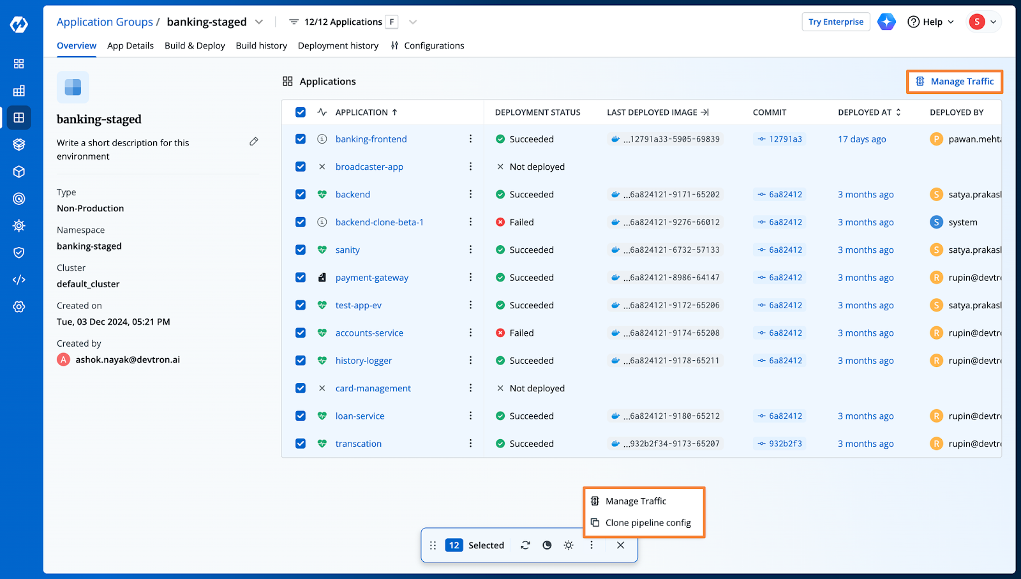Image resolution: width=1021 pixels, height=579 pixels.
Task: Sort by the APPLICATION column header
Action: click(366, 112)
